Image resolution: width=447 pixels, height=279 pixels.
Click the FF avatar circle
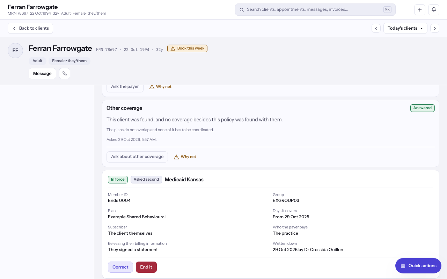15,51
